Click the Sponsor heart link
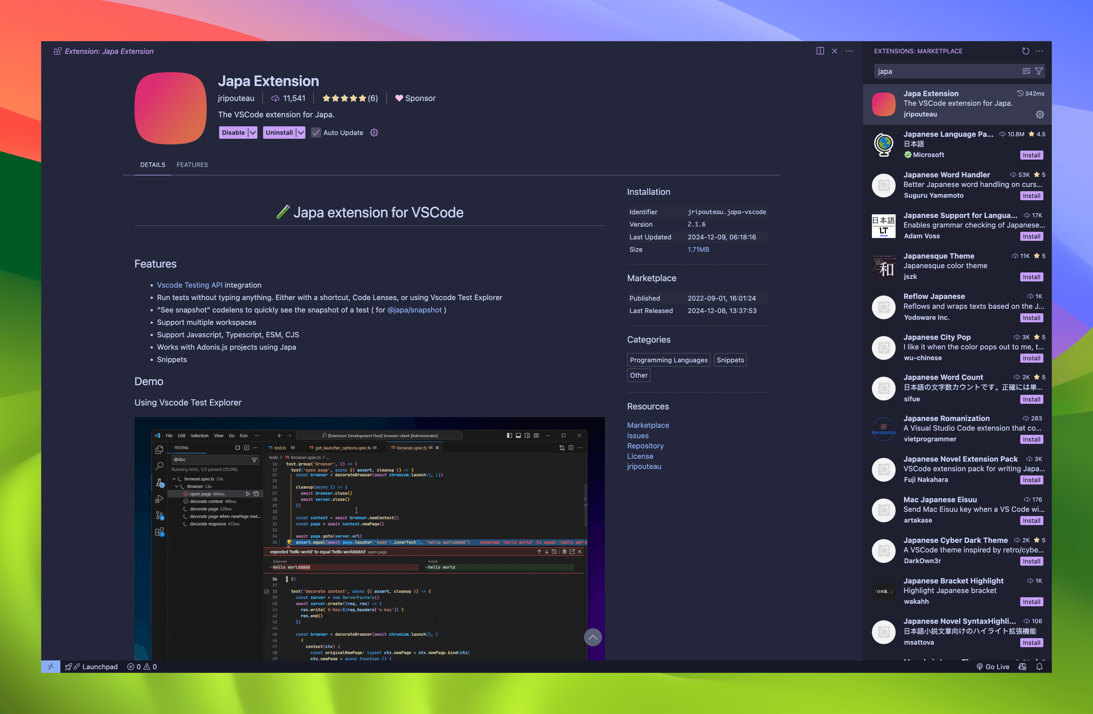The height and width of the screenshot is (714, 1093). coord(415,98)
